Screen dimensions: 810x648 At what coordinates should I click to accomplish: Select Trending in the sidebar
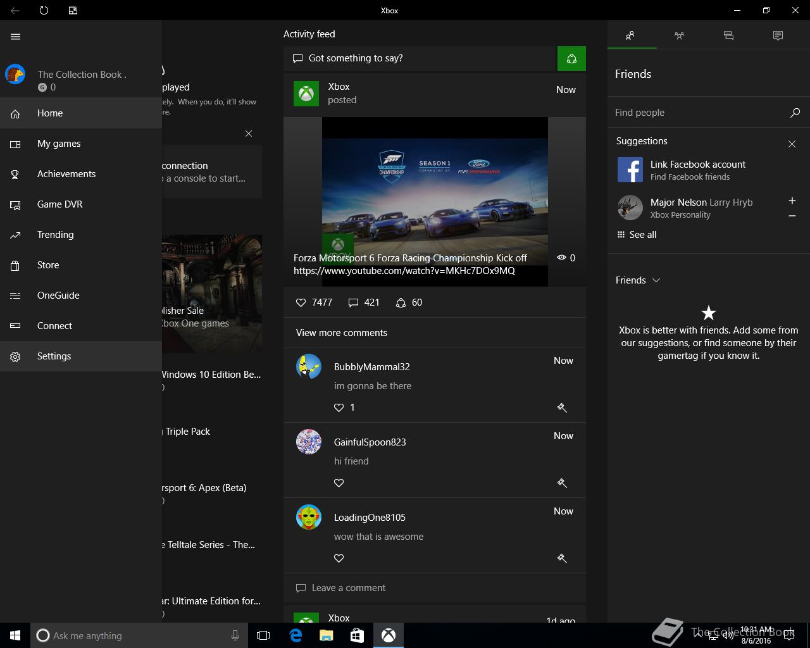pyautogui.click(x=81, y=235)
